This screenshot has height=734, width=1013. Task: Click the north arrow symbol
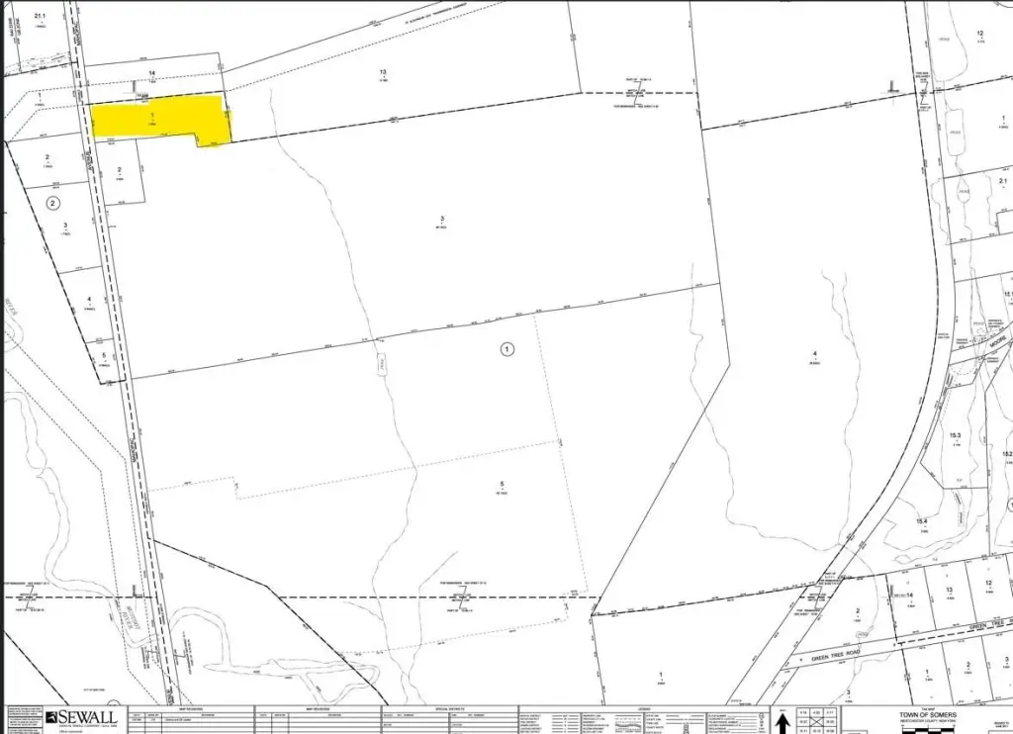point(783,723)
